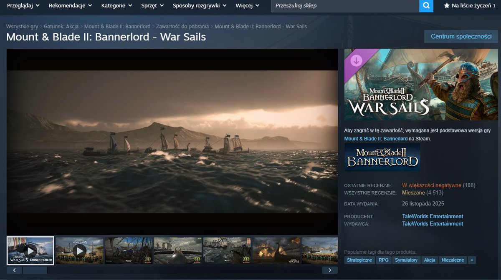Select the third screenshot thumbnail of ship deck
This screenshot has height=280, width=501.
coord(129,251)
